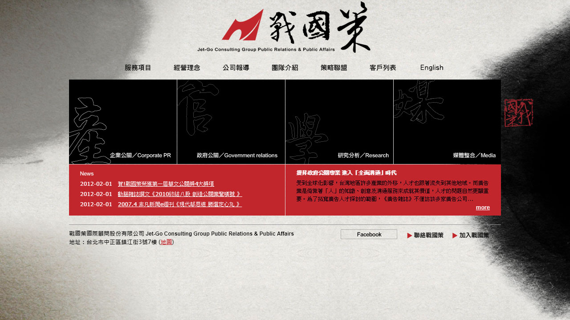The image size is (570, 320).
Task: Open the 媒體整合 Media panel
Action: coord(447,122)
